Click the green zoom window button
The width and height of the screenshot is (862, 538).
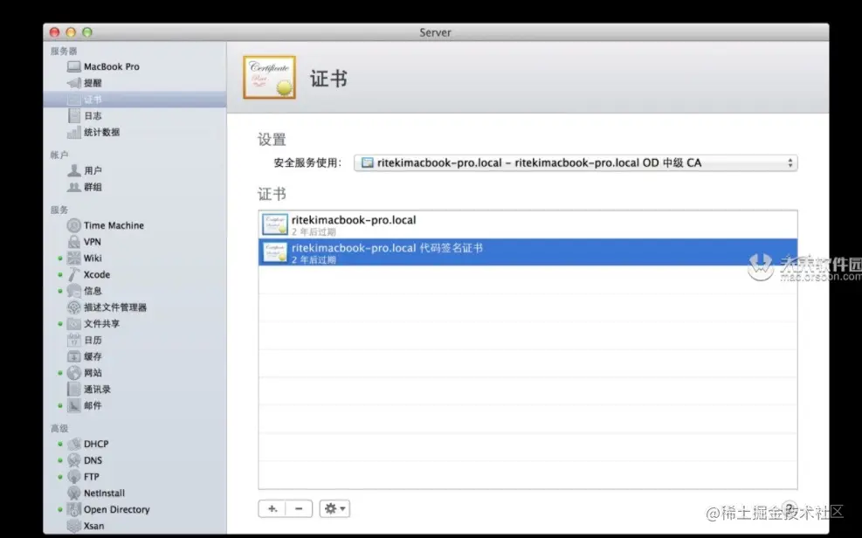pyautogui.click(x=87, y=32)
